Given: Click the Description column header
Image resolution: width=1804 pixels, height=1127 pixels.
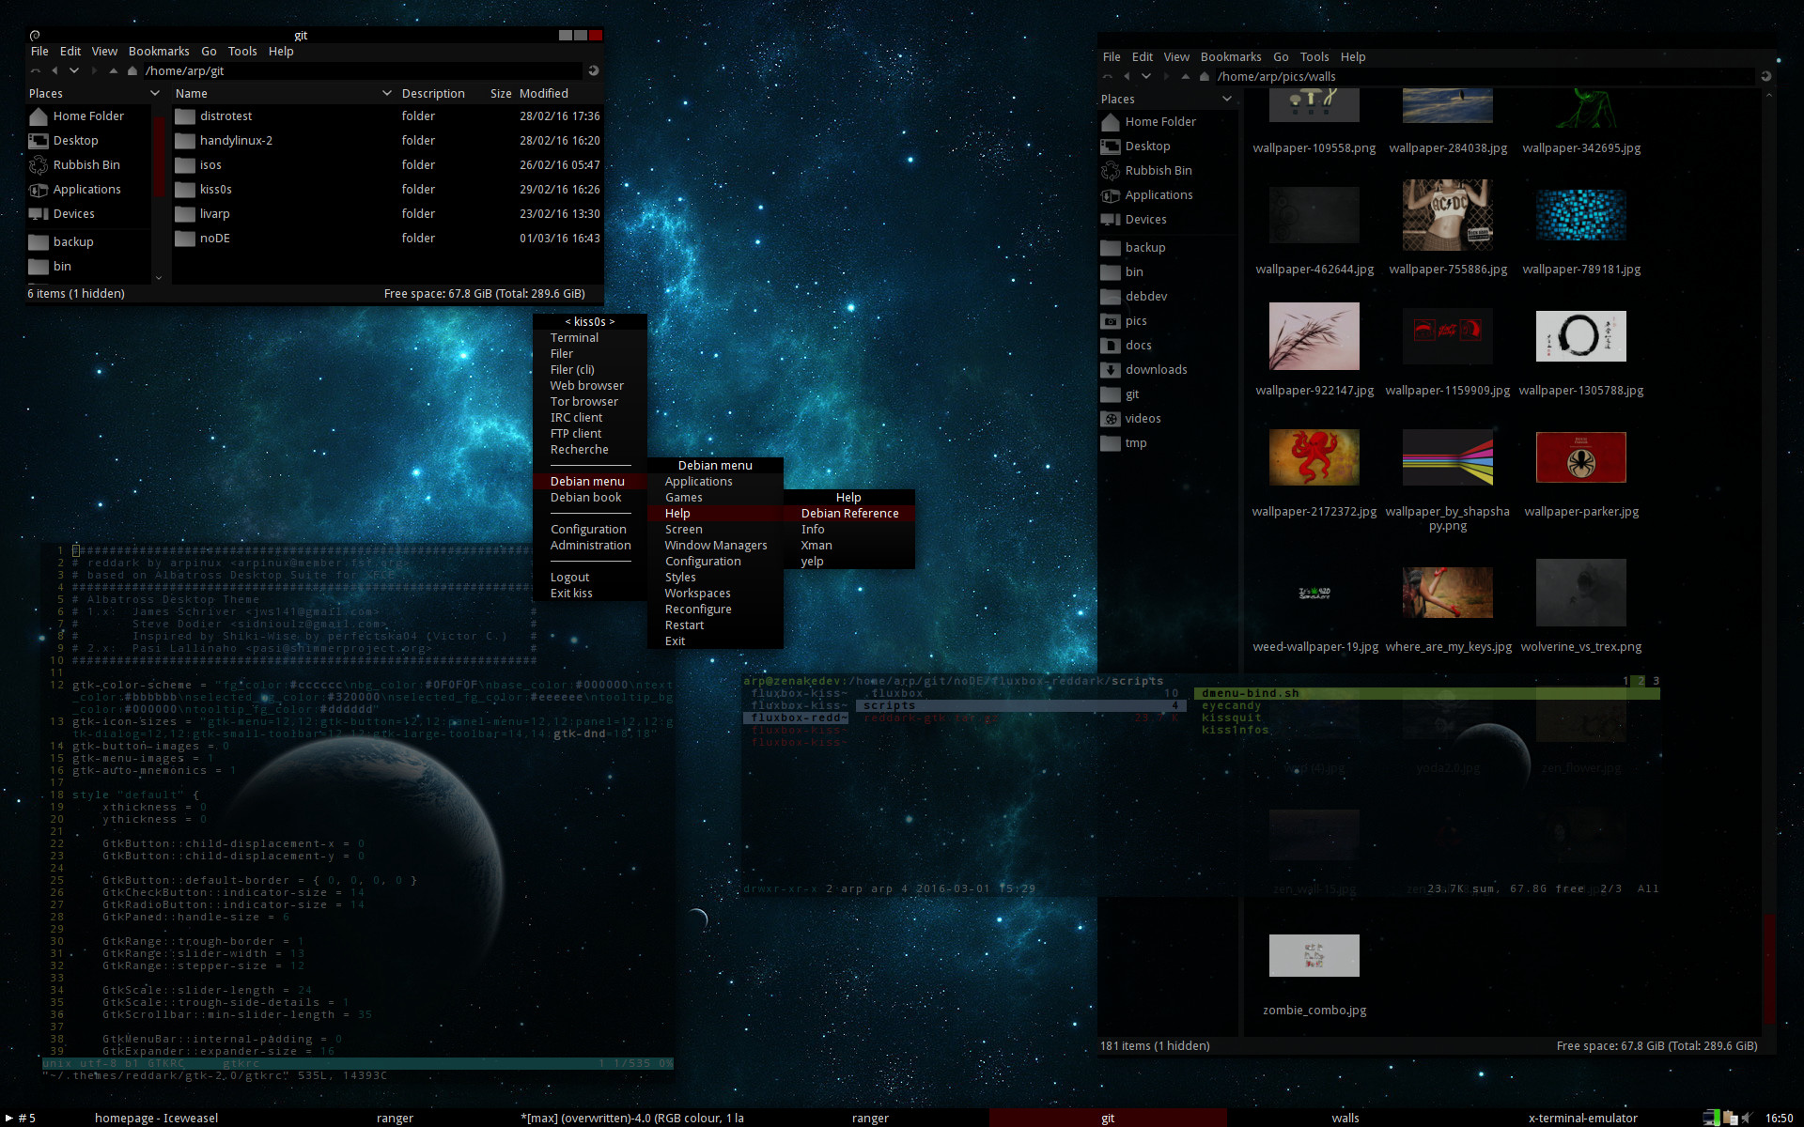Looking at the screenshot, I should 433,93.
